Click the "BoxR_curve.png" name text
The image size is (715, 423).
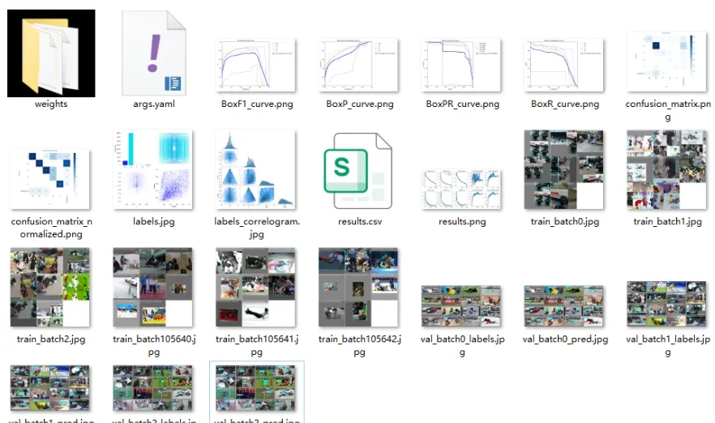(x=565, y=104)
